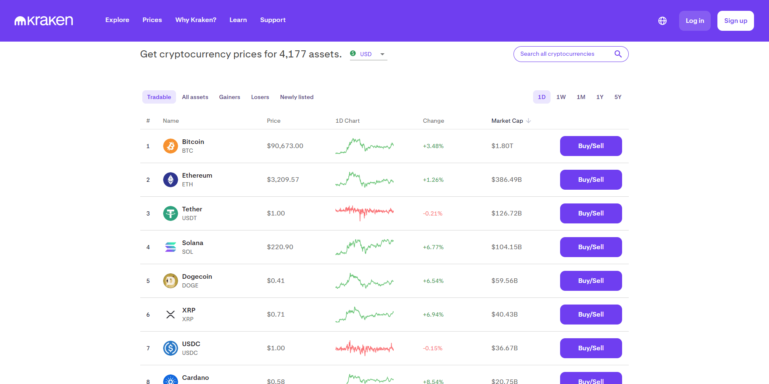
Task: Open the Why Kraken? menu
Action: [196, 20]
